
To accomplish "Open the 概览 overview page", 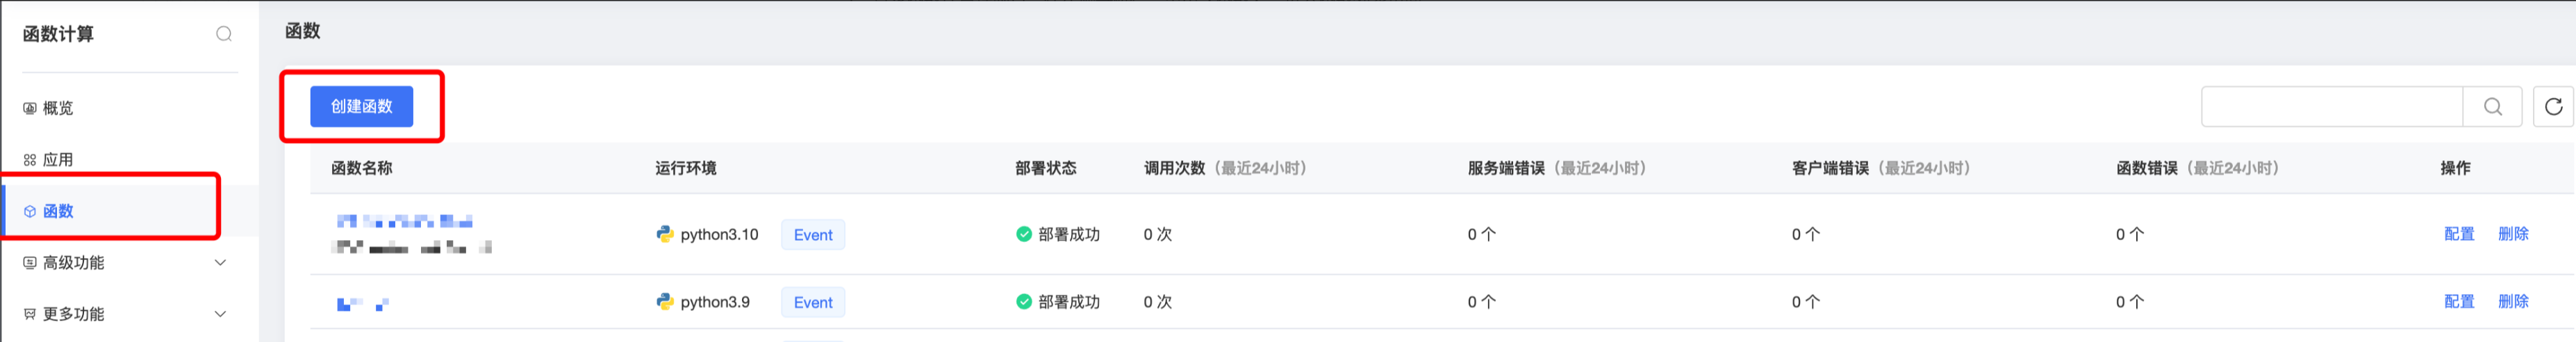I will (58, 108).
